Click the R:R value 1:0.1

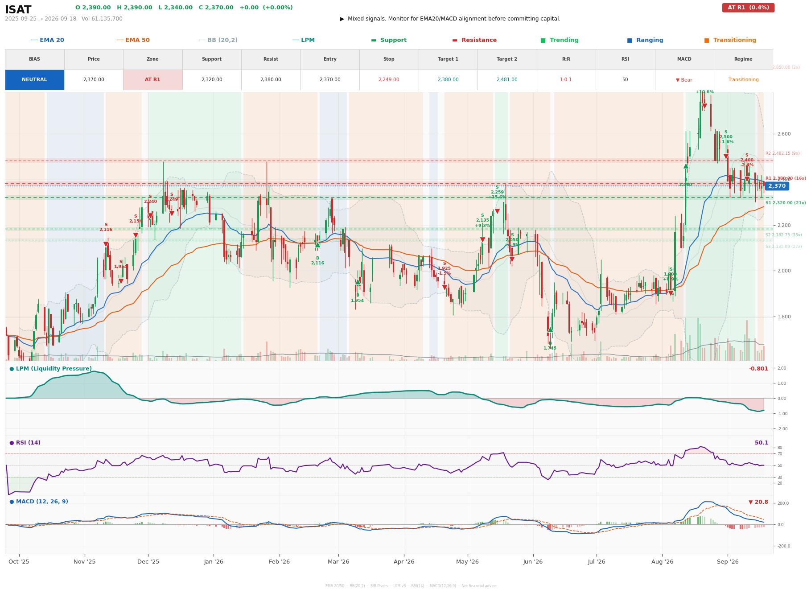[566, 80]
